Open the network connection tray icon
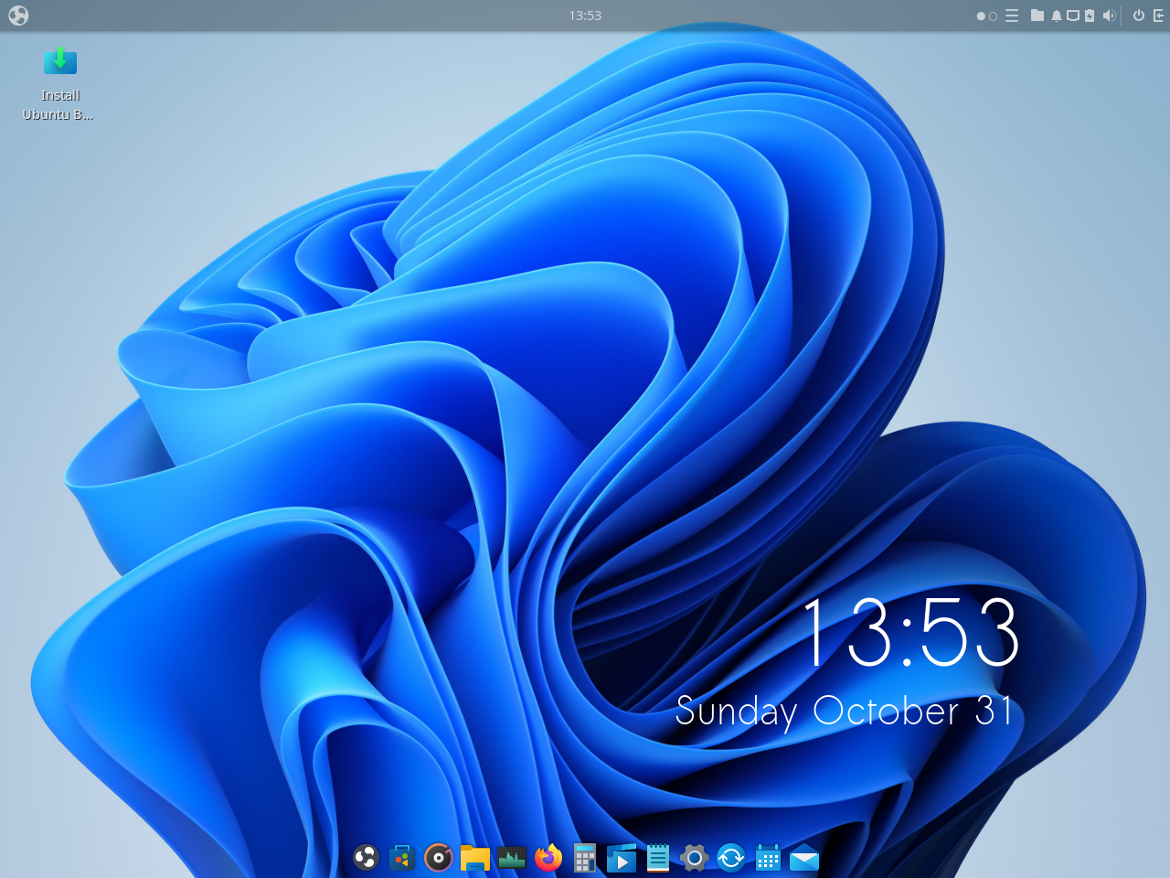Viewport: 1170px width, 878px height. tap(1073, 16)
